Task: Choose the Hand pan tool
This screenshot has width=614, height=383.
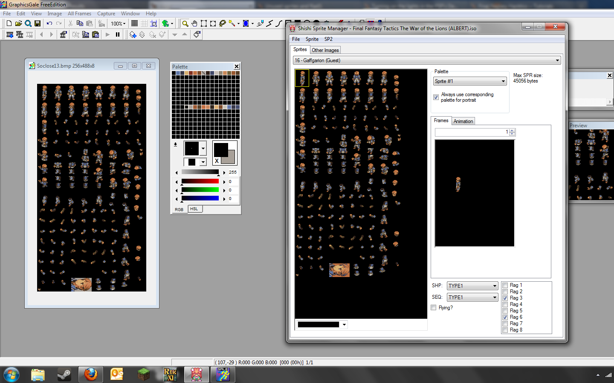Action: pyautogui.click(x=194, y=23)
